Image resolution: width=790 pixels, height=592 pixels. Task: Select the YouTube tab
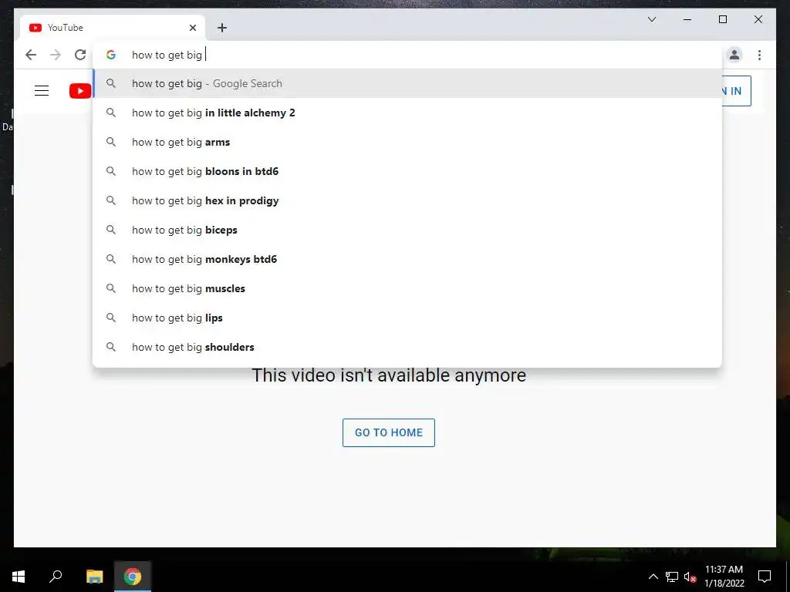(x=113, y=28)
